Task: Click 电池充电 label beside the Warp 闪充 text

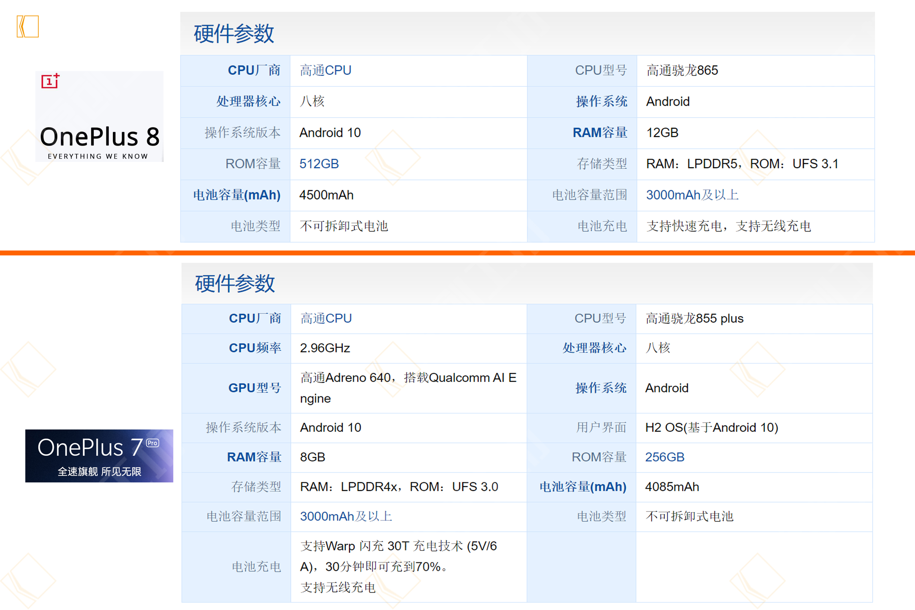Action: pos(256,567)
